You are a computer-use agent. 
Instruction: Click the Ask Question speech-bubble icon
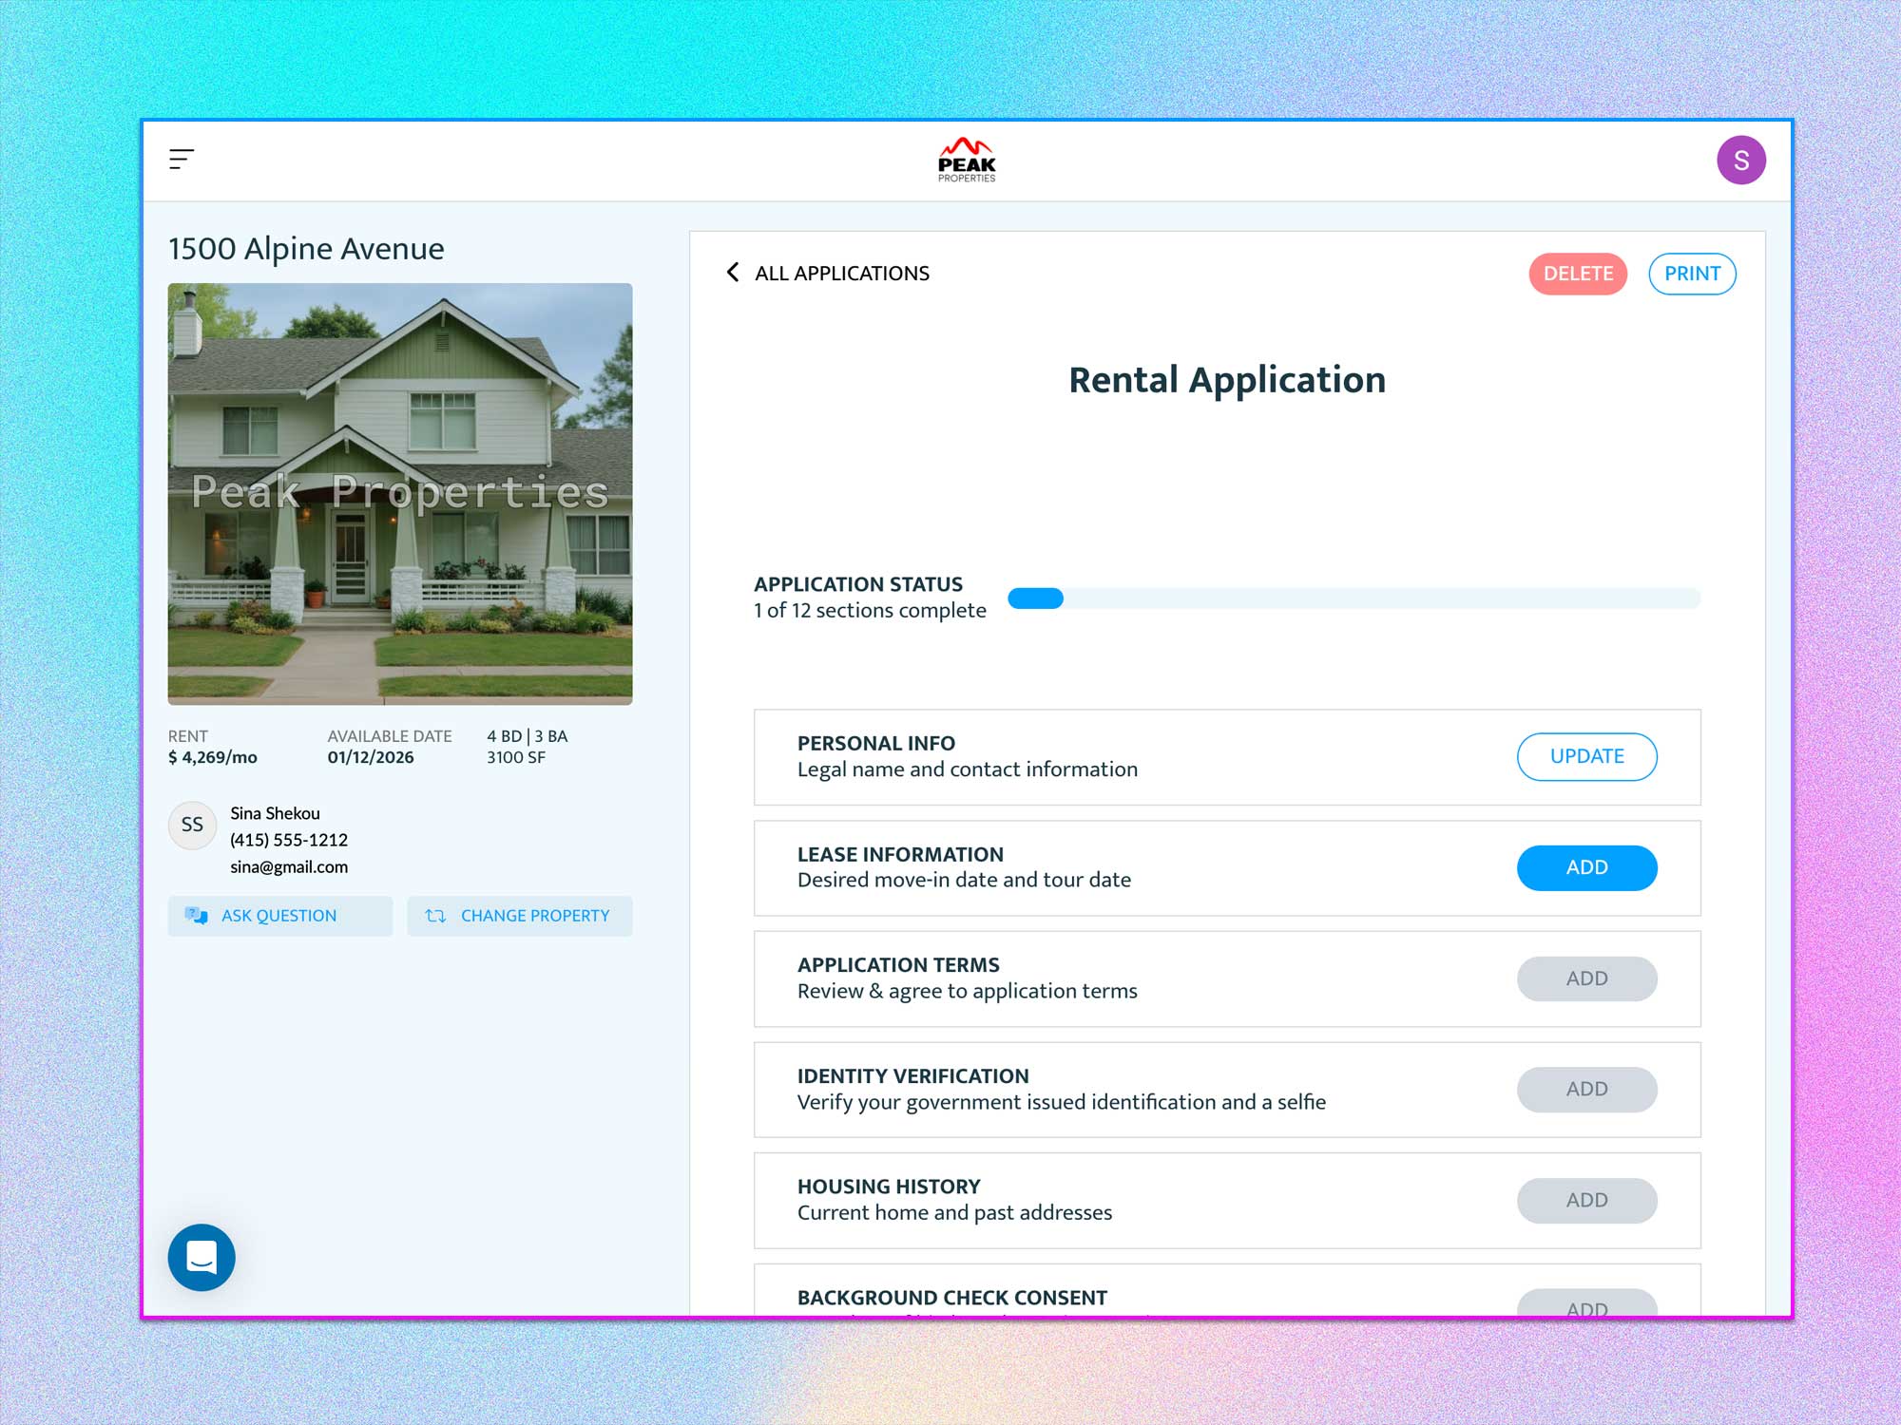point(197,916)
